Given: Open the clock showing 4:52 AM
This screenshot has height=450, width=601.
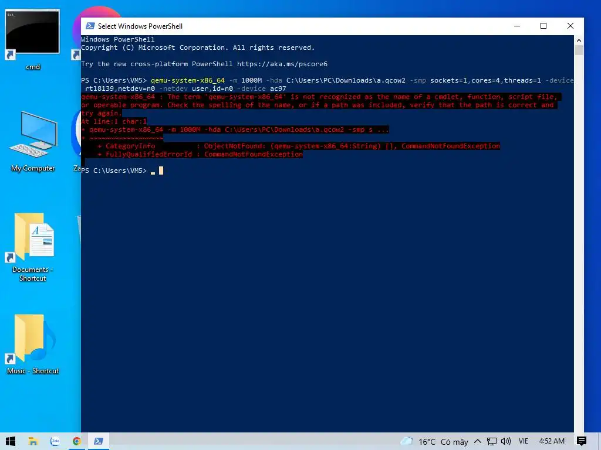Looking at the screenshot, I should (552, 441).
